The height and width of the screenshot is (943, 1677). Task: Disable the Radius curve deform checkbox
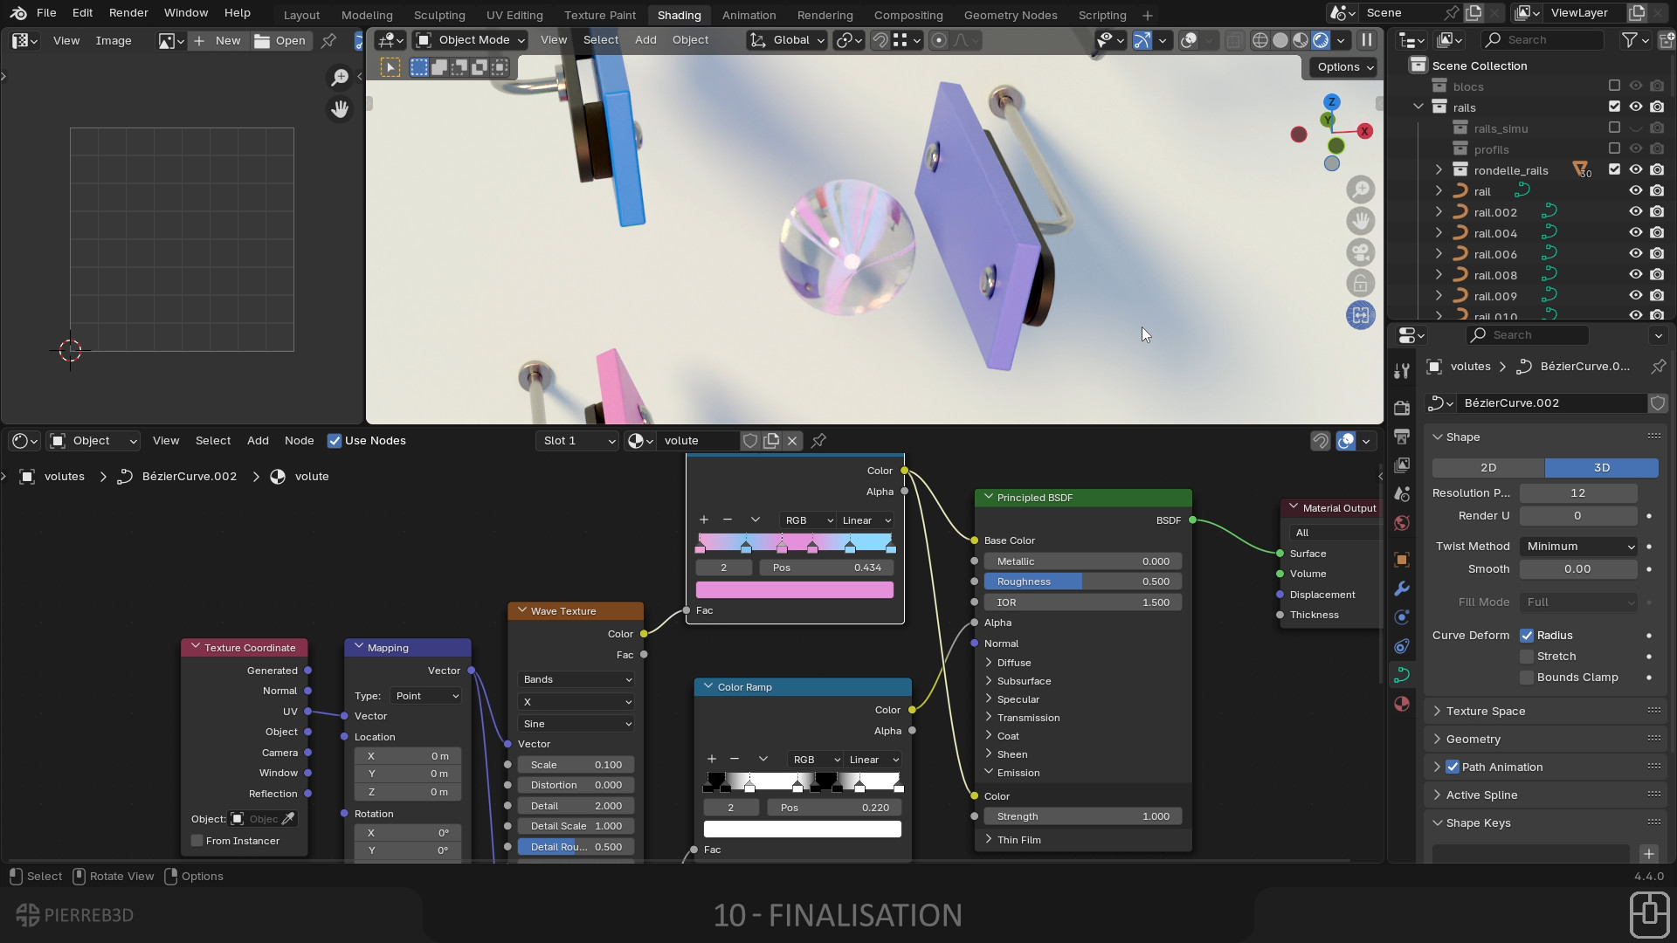tap(1527, 636)
